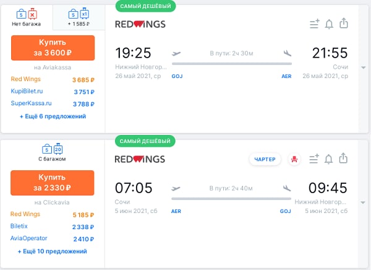Expand '+ Ещё 10 предложений' list
The height and width of the screenshot is (270, 371).
(53, 251)
